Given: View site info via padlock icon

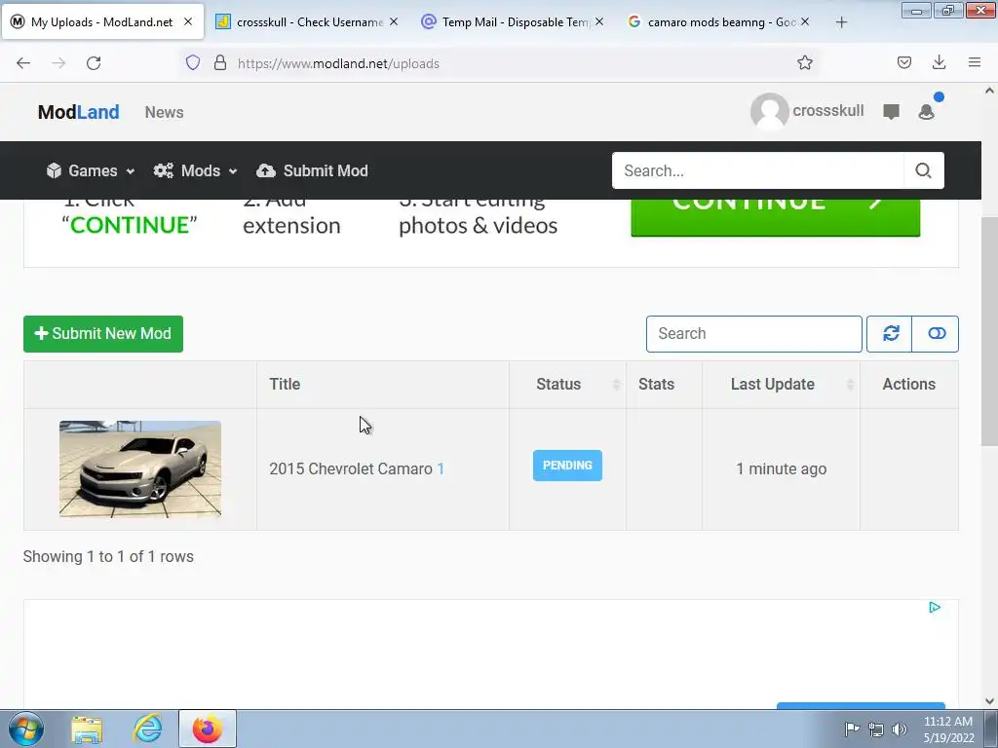Looking at the screenshot, I should click(x=220, y=63).
